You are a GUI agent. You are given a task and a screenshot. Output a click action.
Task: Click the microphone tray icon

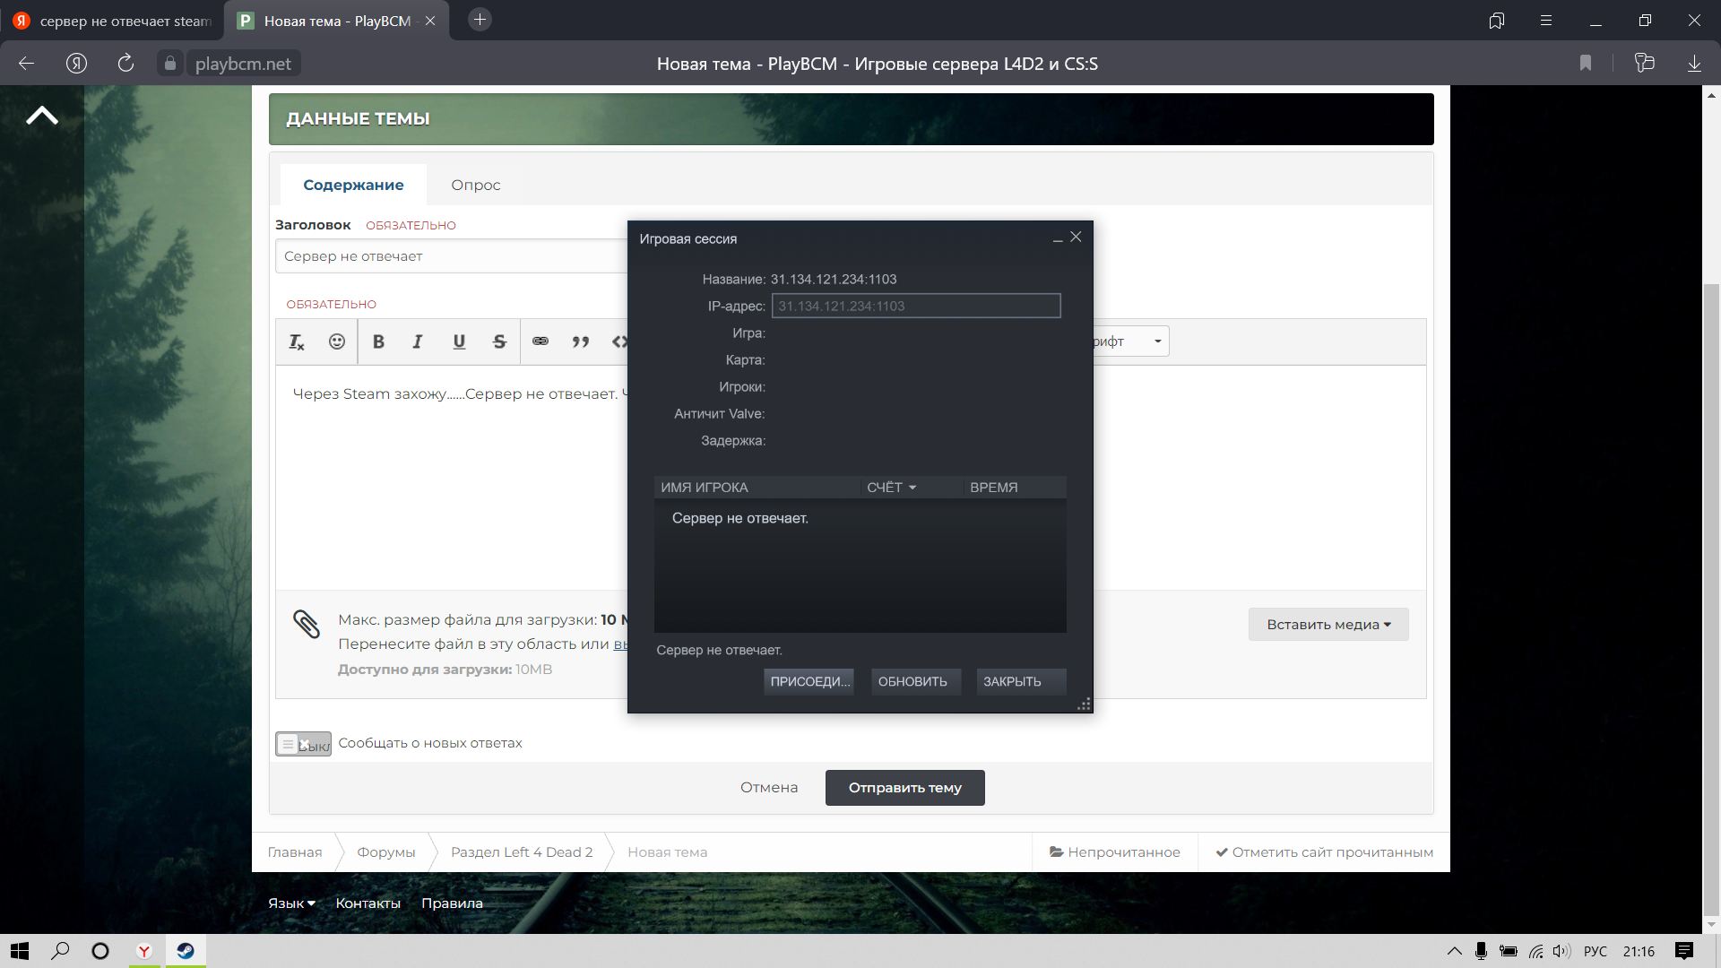[1481, 951]
